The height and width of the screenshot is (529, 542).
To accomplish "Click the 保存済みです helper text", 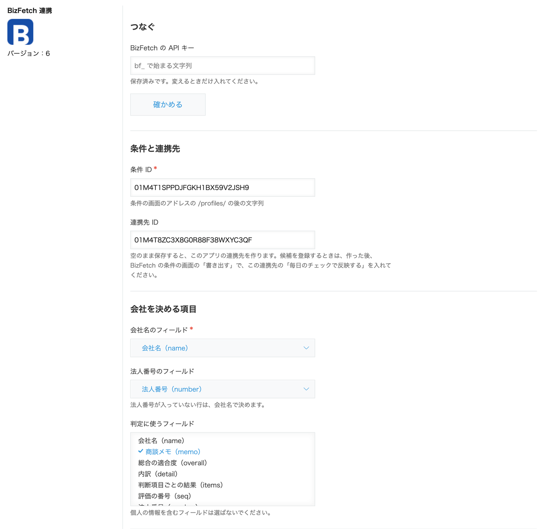I will point(195,81).
